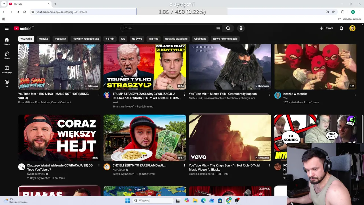Open the Yee channel avatar
Screen dimensions: 364x205
click(x=278, y=95)
